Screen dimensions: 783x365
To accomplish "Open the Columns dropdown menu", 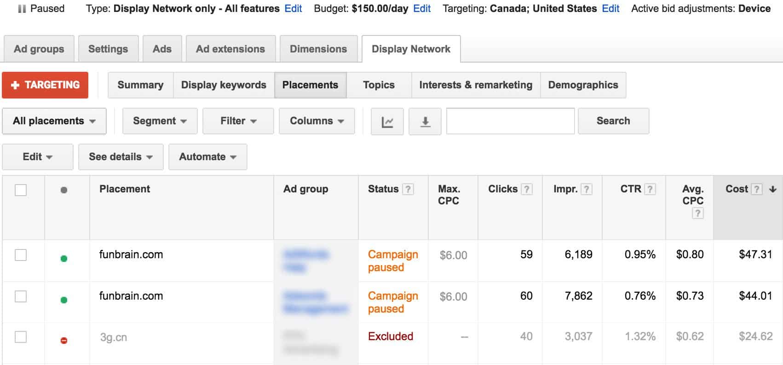I will pos(317,121).
